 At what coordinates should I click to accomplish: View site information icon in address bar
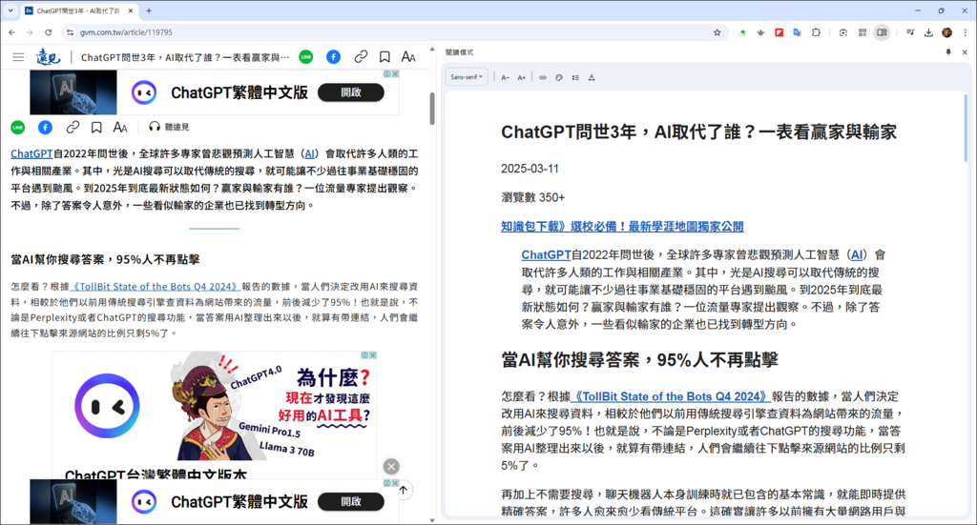tap(70, 32)
